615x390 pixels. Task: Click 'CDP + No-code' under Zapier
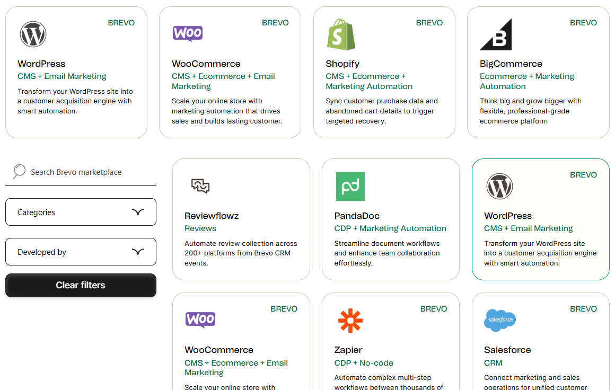[364, 363]
